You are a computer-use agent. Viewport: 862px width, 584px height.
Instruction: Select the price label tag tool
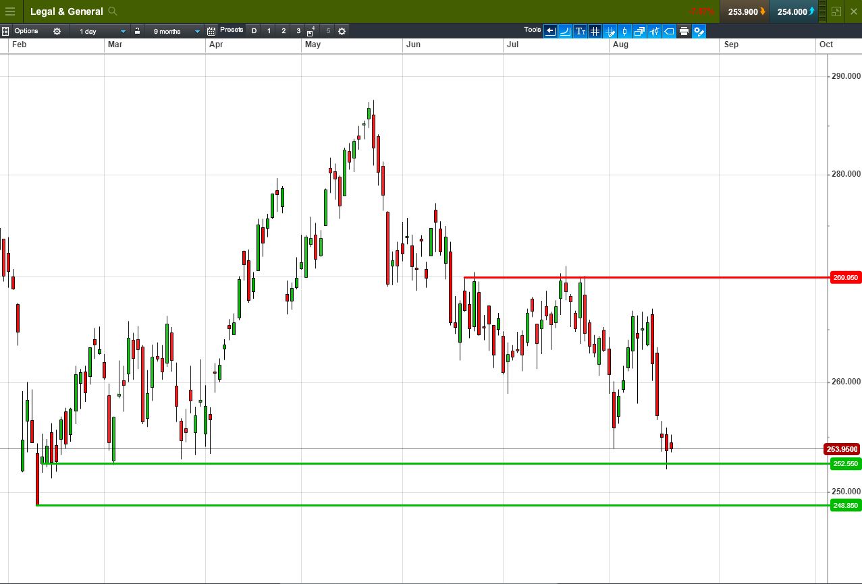point(669,31)
